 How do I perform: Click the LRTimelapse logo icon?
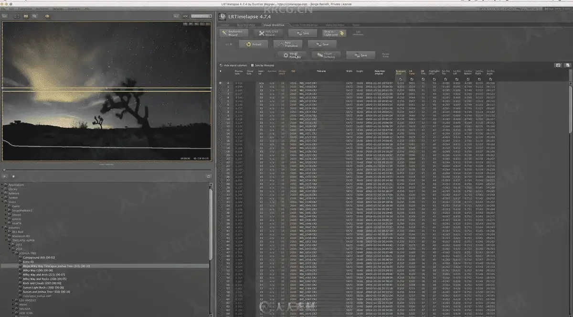(x=222, y=17)
